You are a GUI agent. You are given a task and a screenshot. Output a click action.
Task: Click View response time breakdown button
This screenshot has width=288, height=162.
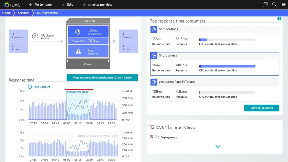(x=102, y=78)
